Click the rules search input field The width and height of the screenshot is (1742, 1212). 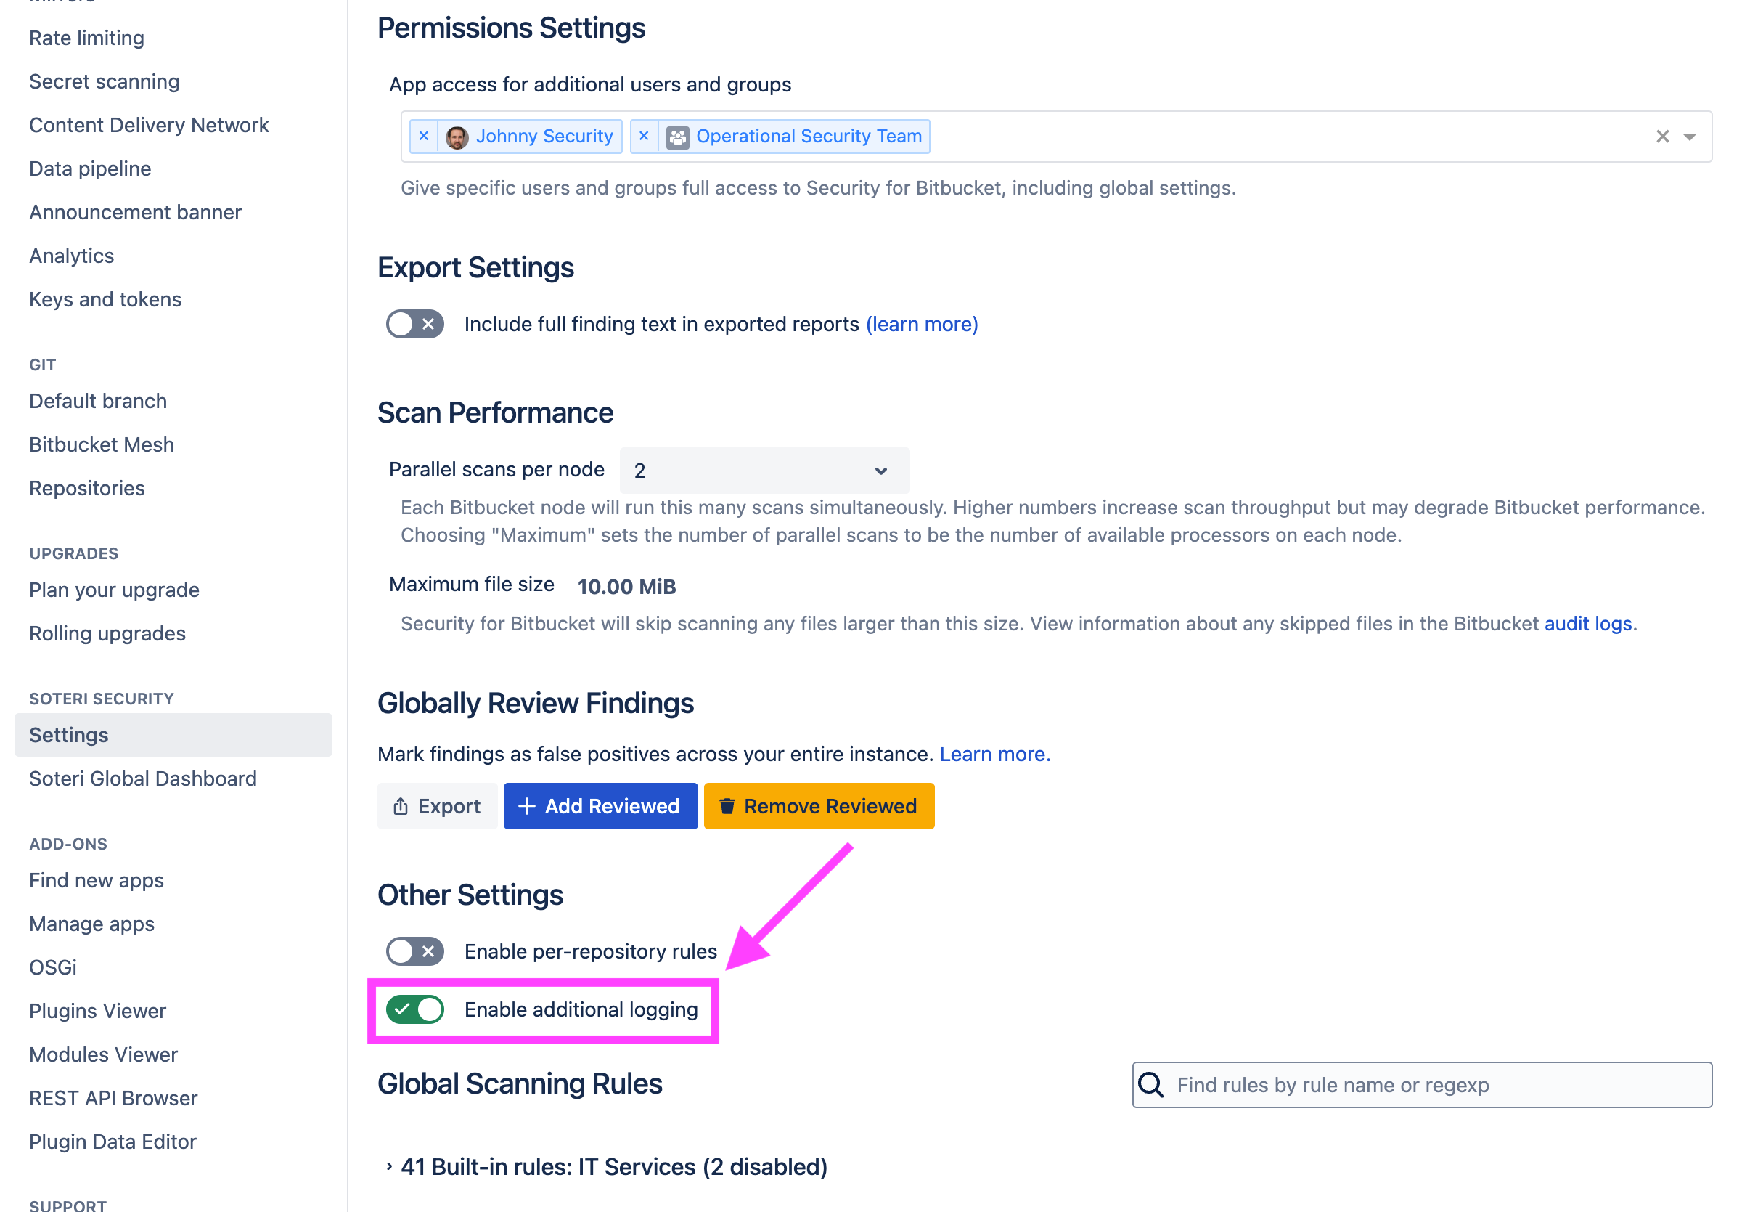tap(1366, 1084)
